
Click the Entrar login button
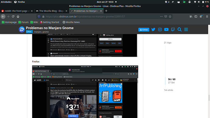[144, 30]
